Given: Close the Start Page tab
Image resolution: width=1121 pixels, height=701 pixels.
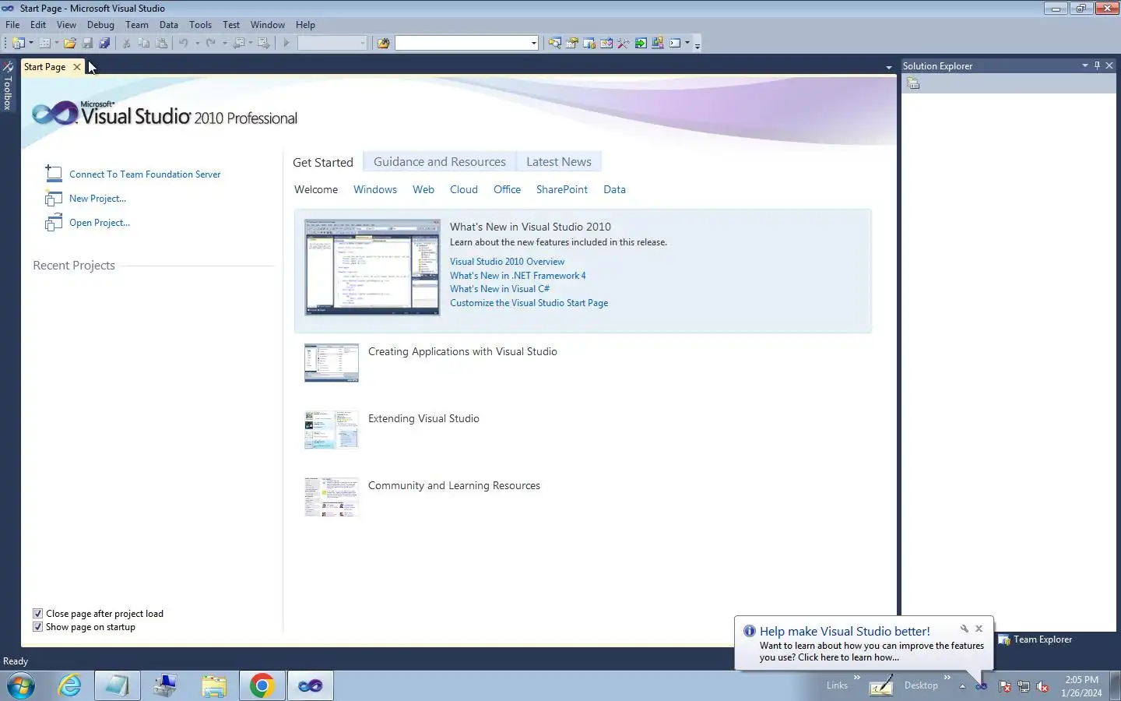Looking at the screenshot, I should tap(76, 67).
